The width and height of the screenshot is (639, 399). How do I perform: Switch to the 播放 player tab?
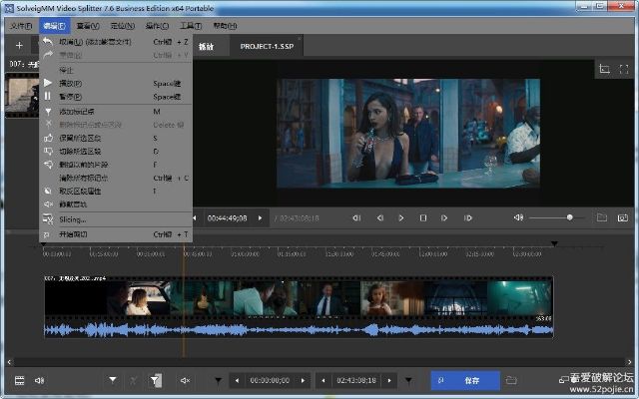click(207, 47)
